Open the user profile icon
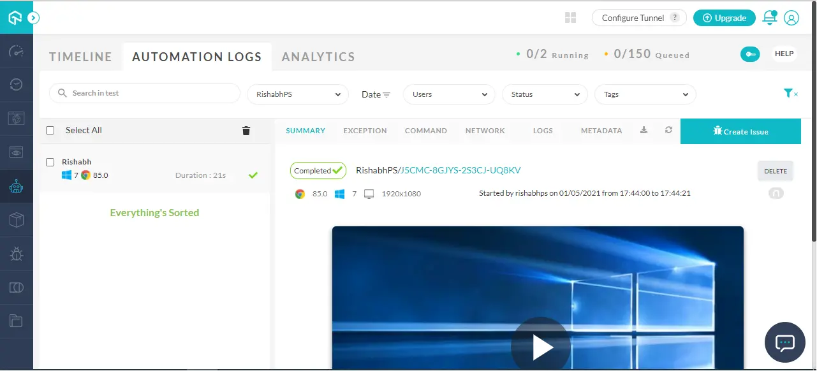 (x=792, y=18)
